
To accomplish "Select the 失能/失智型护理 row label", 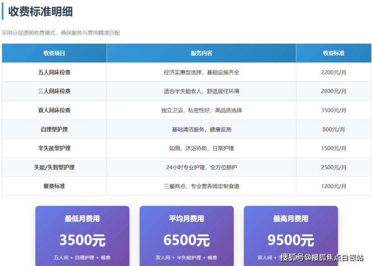I will [x=54, y=167].
